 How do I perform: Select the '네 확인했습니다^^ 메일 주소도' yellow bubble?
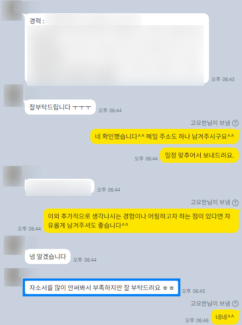(x=165, y=137)
